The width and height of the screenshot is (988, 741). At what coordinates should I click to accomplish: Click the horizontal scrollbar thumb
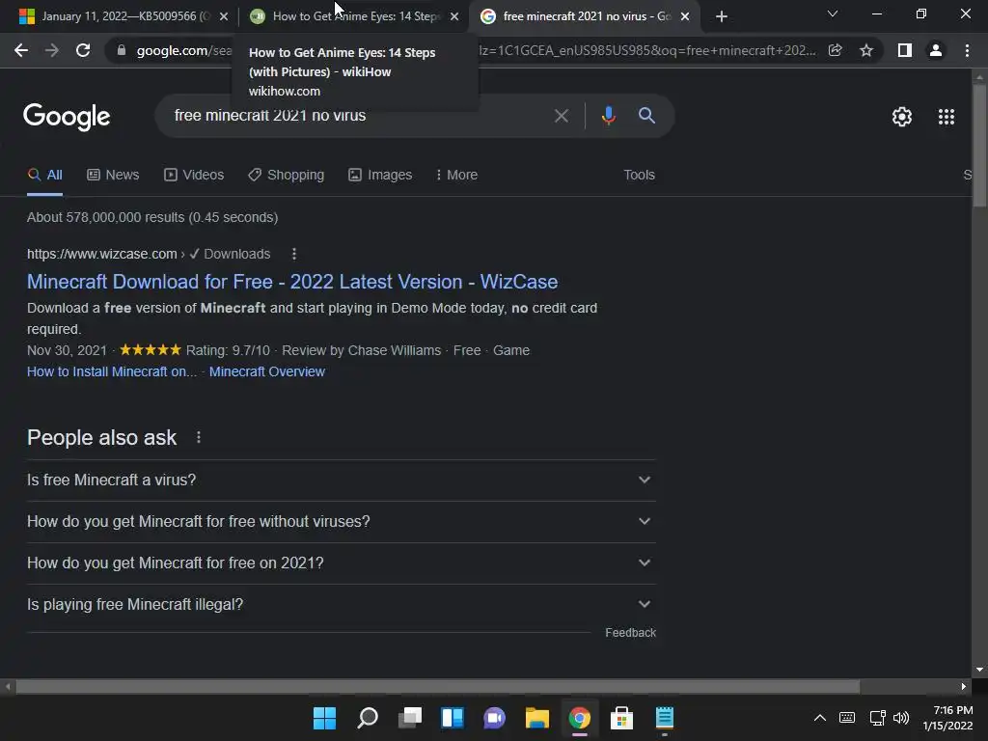tap(438, 687)
